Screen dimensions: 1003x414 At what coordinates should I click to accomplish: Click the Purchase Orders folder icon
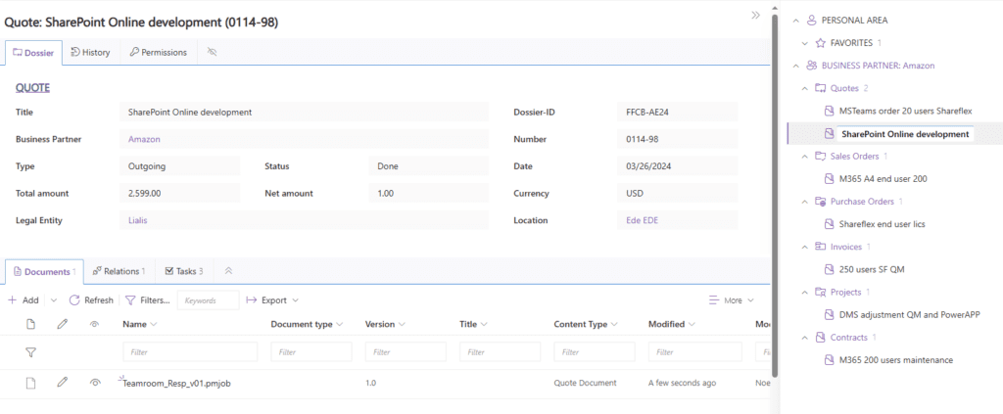tap(821, 202)
